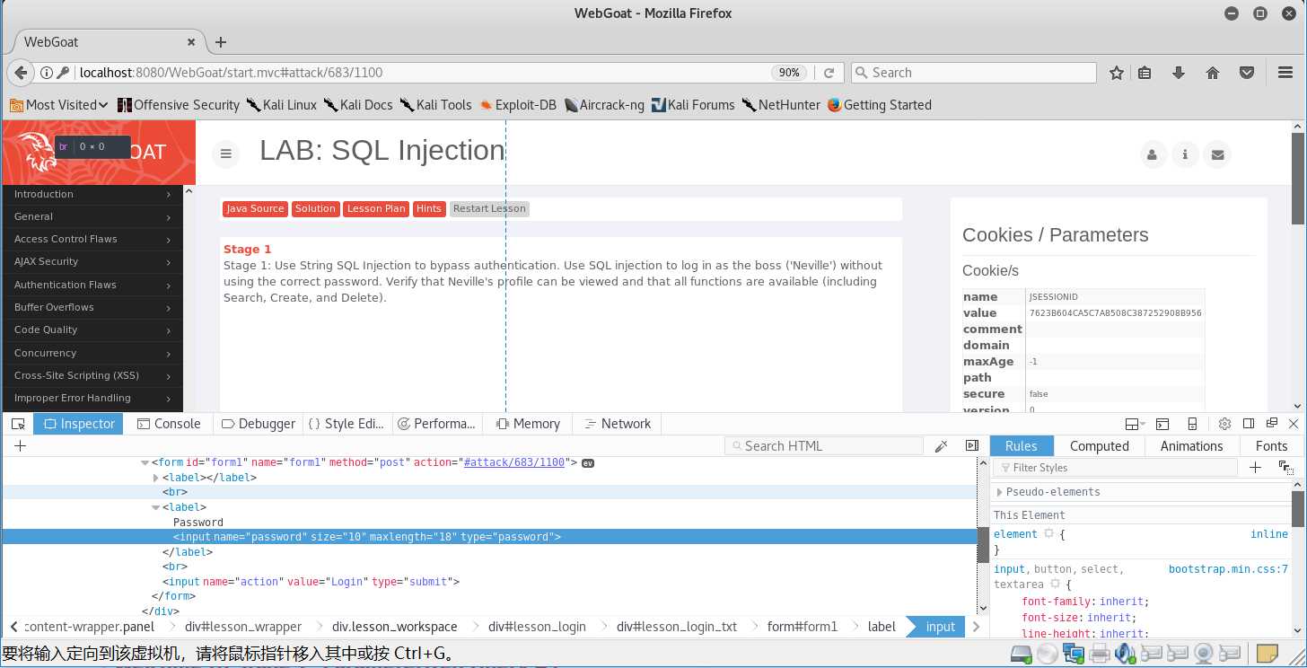This screenshot has width=1307, height=668.
Task: Show the Hints button
Action: (429, 208)
